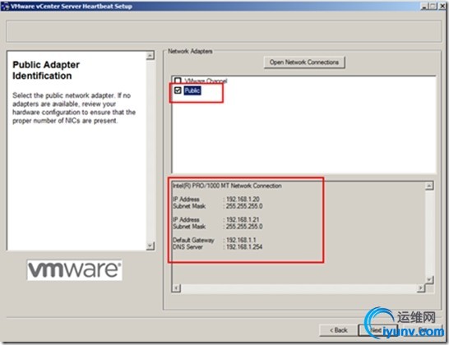Select the highlighted Public adapter label
The width and height of the screenshot is (449, 345).
pyautogui.click(x=192, y=90)
